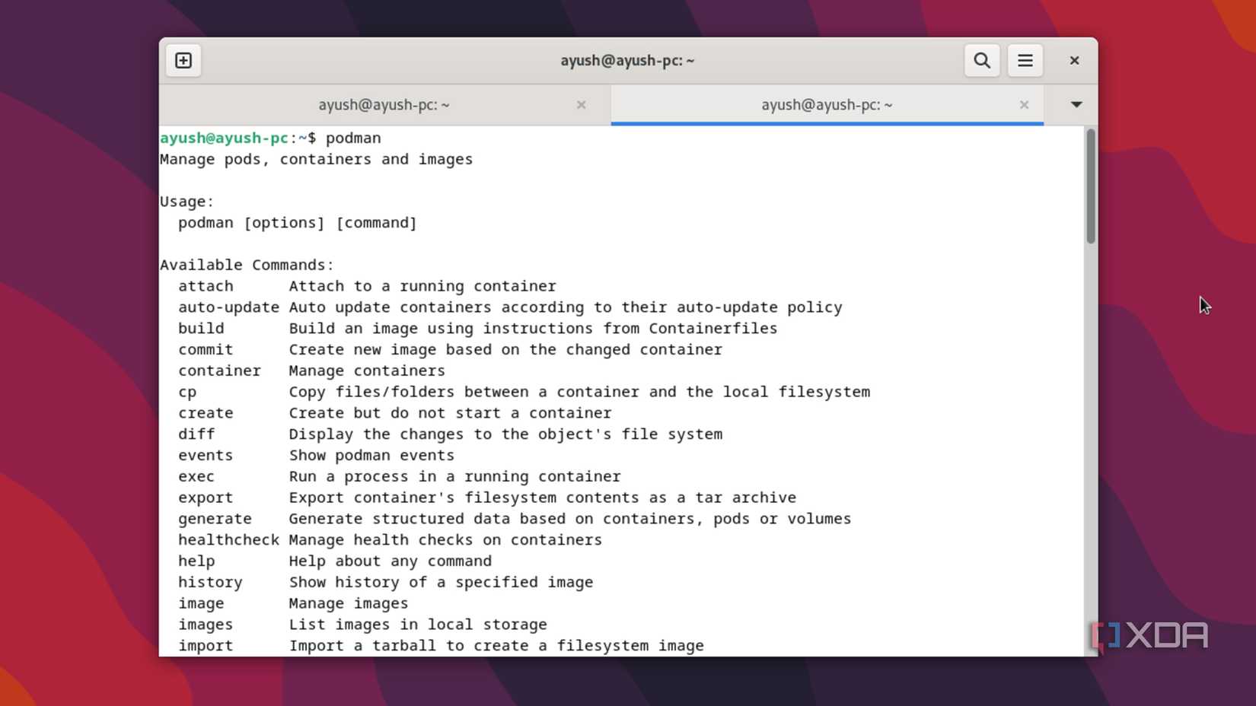This screenshot has width=1256, height=706.
Task: Expand the tab list dropdown arrow
Action: pyautogui.click(x=1076, y=105)
